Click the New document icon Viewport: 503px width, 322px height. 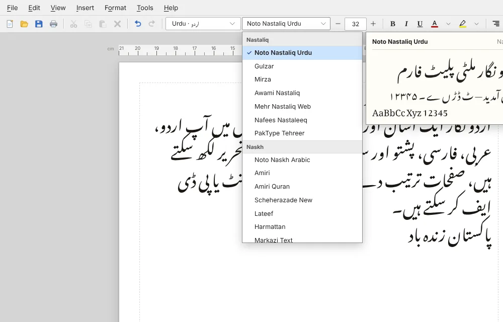pos(10,24)
